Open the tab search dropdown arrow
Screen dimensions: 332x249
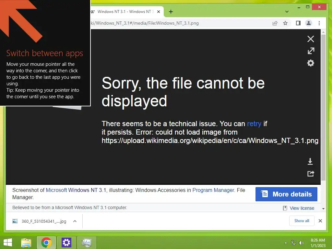(287, 12)
